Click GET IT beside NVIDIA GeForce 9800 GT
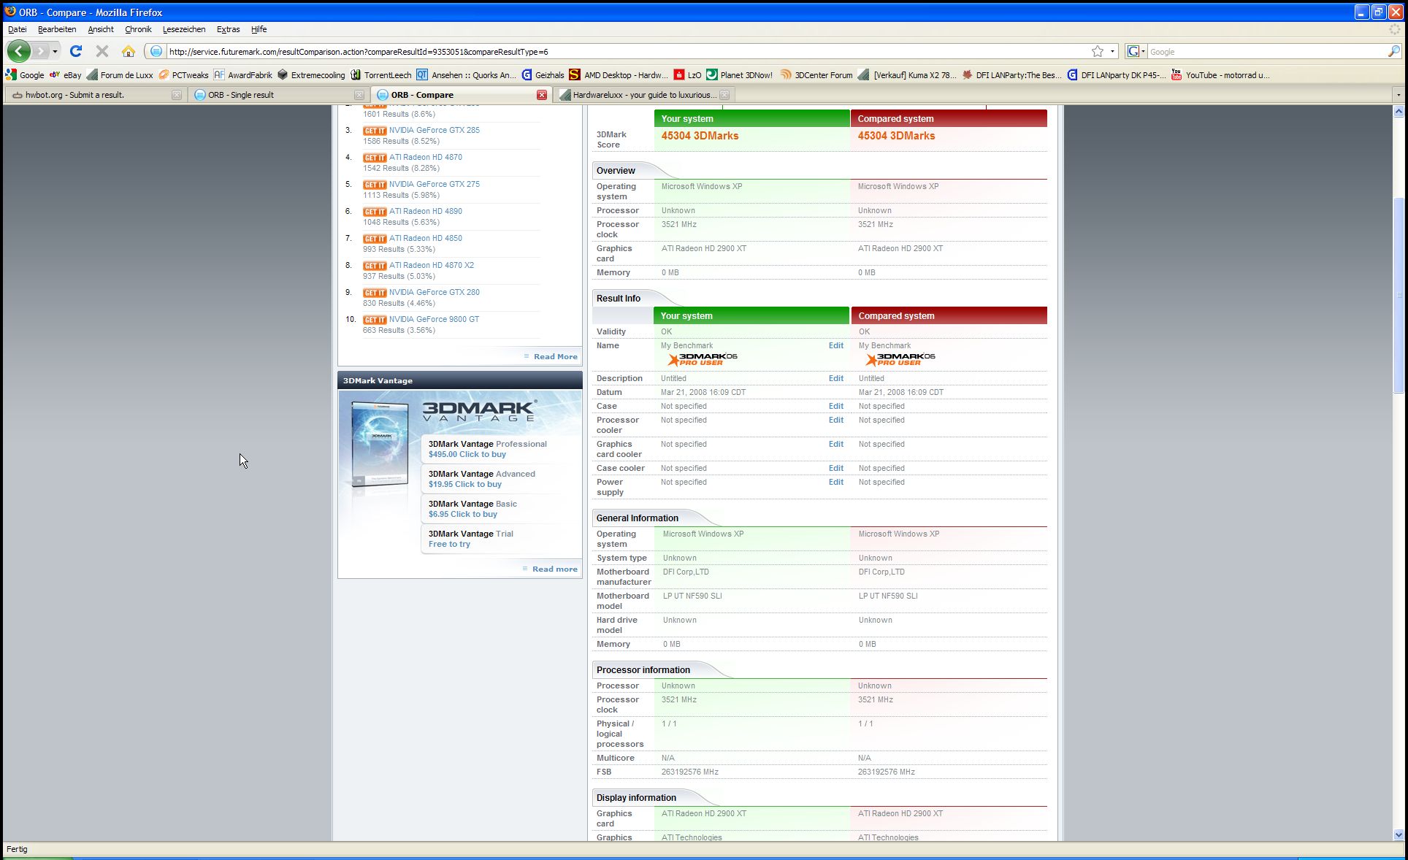Screen dimensions: 1408x860 375,320
